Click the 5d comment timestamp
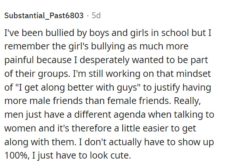Image resolution: width=233 pixels, height=166 pixels. click(96, 15)
